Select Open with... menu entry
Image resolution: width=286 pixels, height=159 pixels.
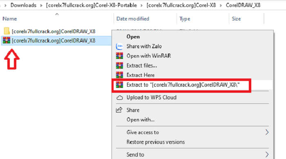[x=141, y=120]
